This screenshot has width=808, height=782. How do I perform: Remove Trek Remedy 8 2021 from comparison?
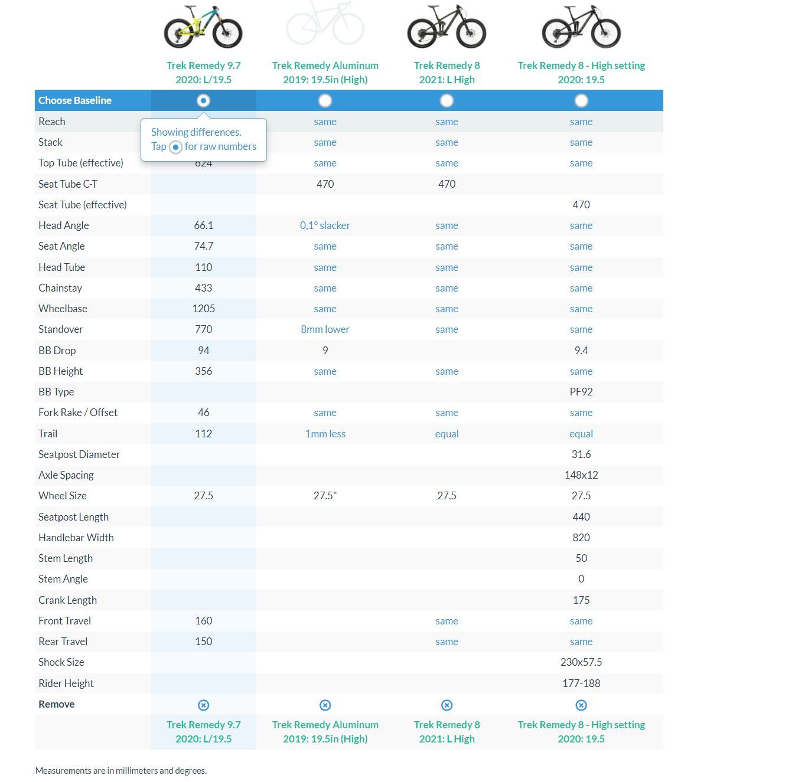click(447, 705)
